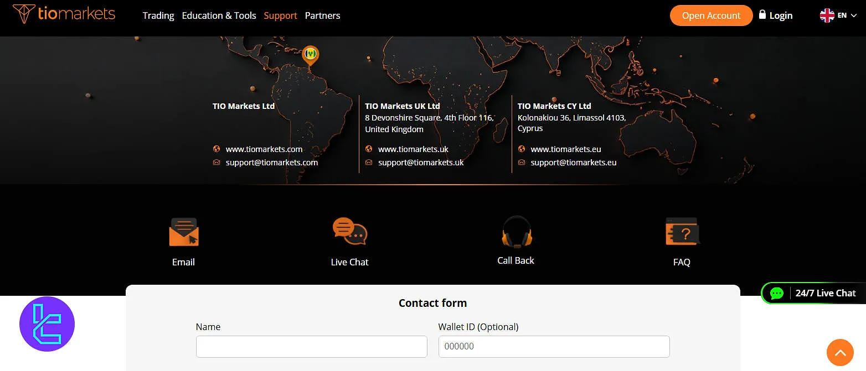Select the location pin marker on the map
This screenshot has width=866, height=371.
pos(310,55)
